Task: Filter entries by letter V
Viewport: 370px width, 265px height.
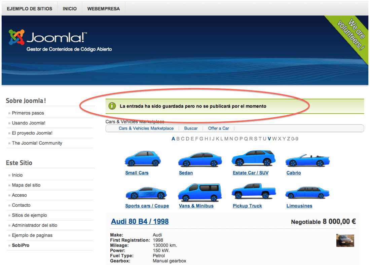Action: click(x=269, y=139)
